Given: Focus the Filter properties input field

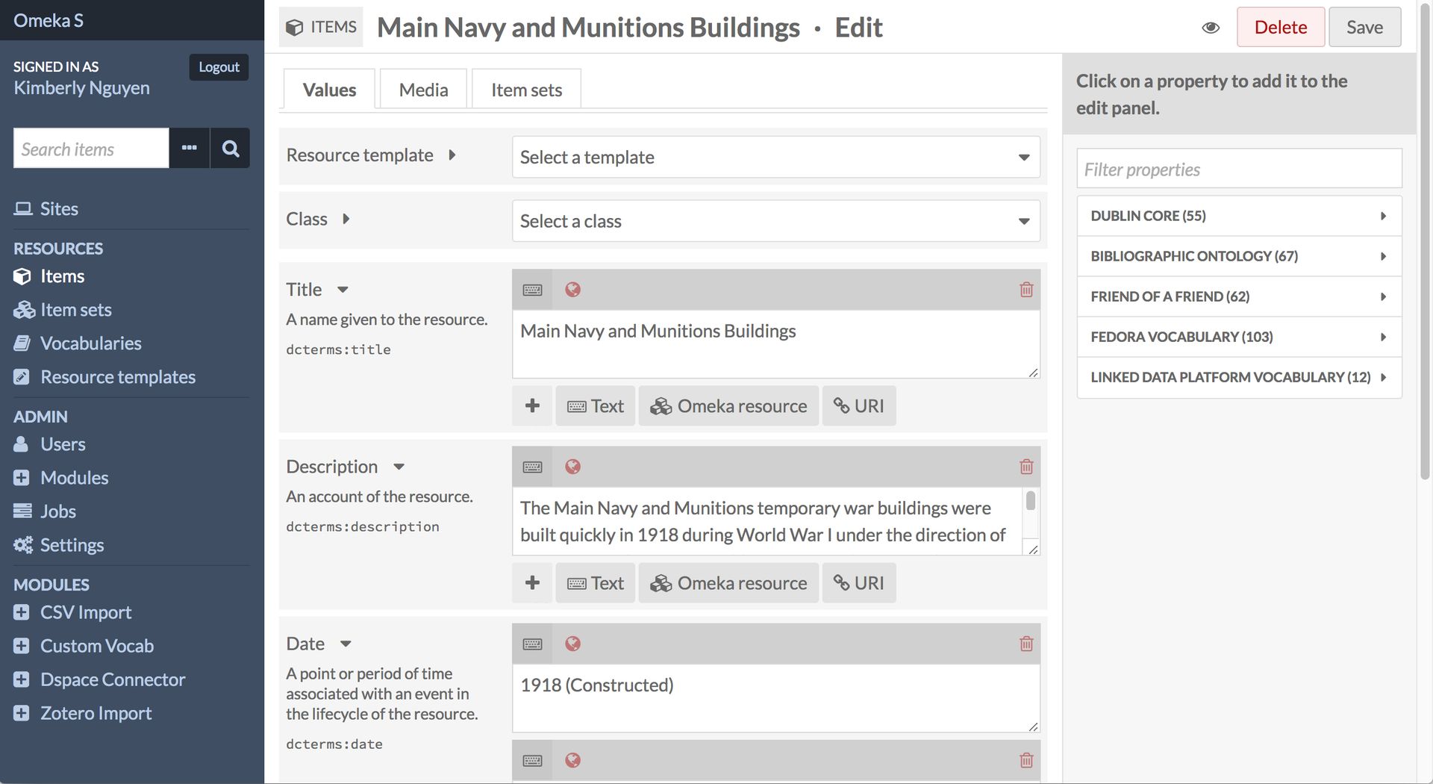Looking at the screenshot, I should (1238, 169).
